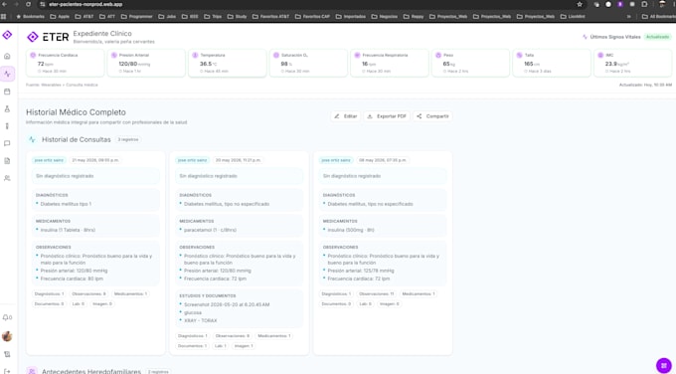Click the Últimos Signos Vitales pulse icon
This screenshot has width=676, height=374.
[x=585, y=37]
